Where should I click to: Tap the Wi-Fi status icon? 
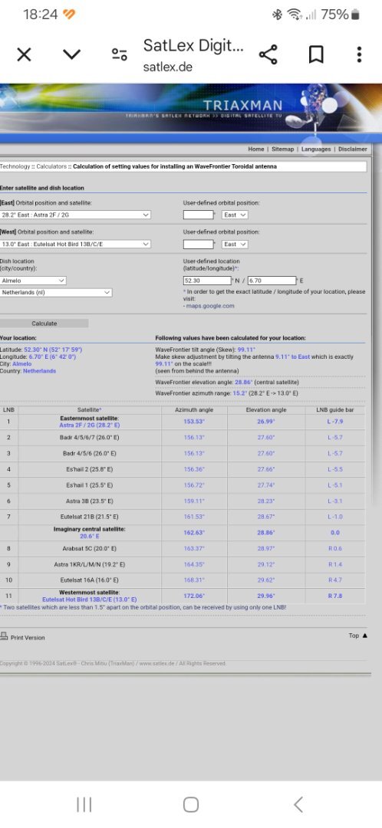pyautogui.click(x=295, y=15)
